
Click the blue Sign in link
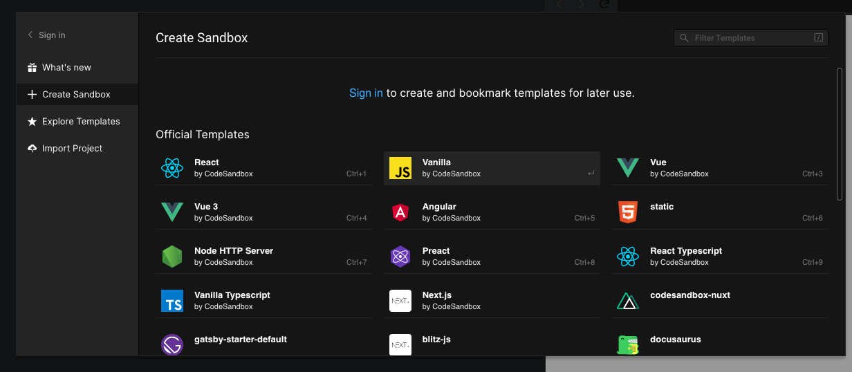[x=366, y=93]
